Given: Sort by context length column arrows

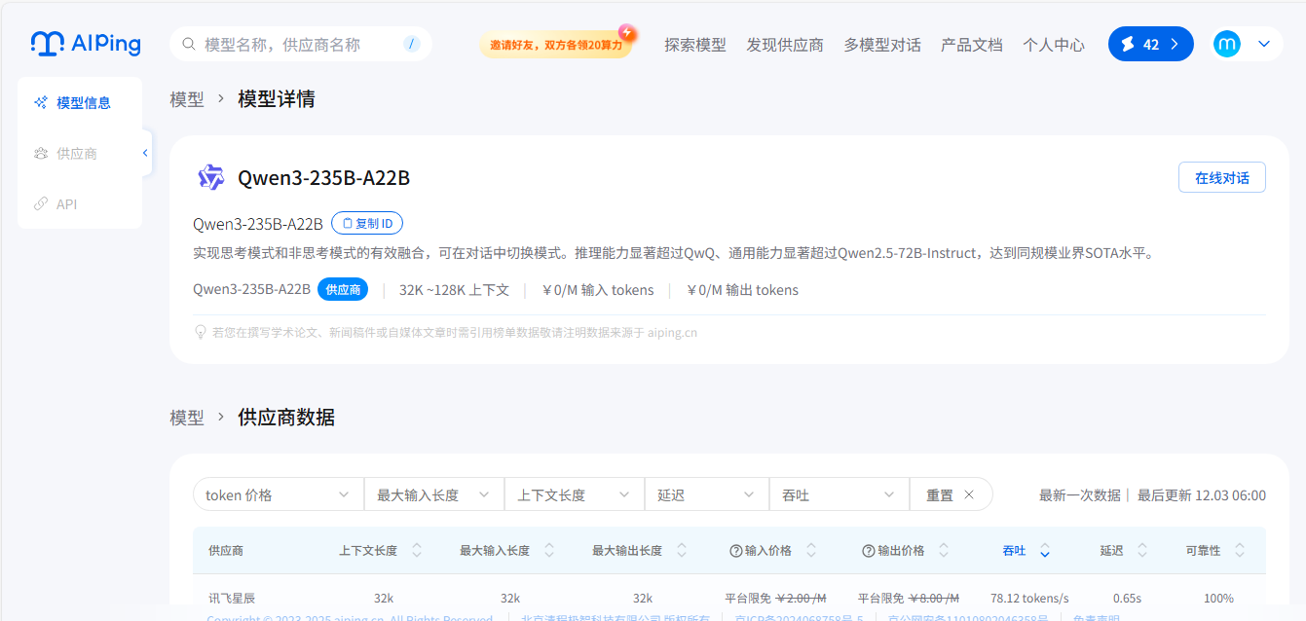Looking at the screenshot, I should [417, 551].
